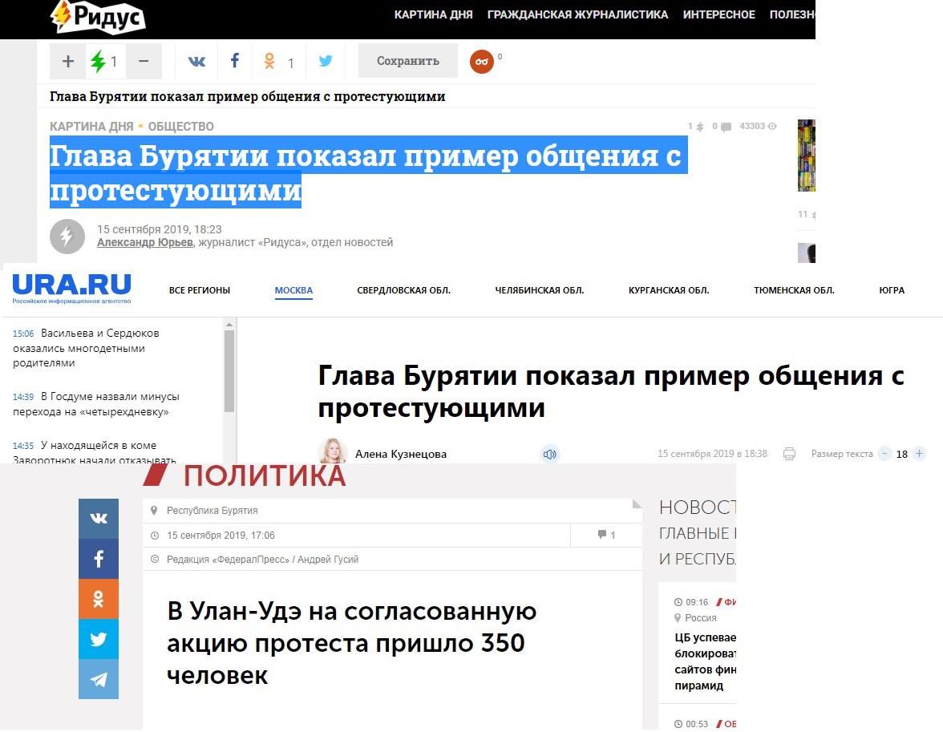The width and height of the screenshot is (943, 732).
Task: Select КУРГАНСКАЯ ОБЛ. tab
Action: pos(669,290)
